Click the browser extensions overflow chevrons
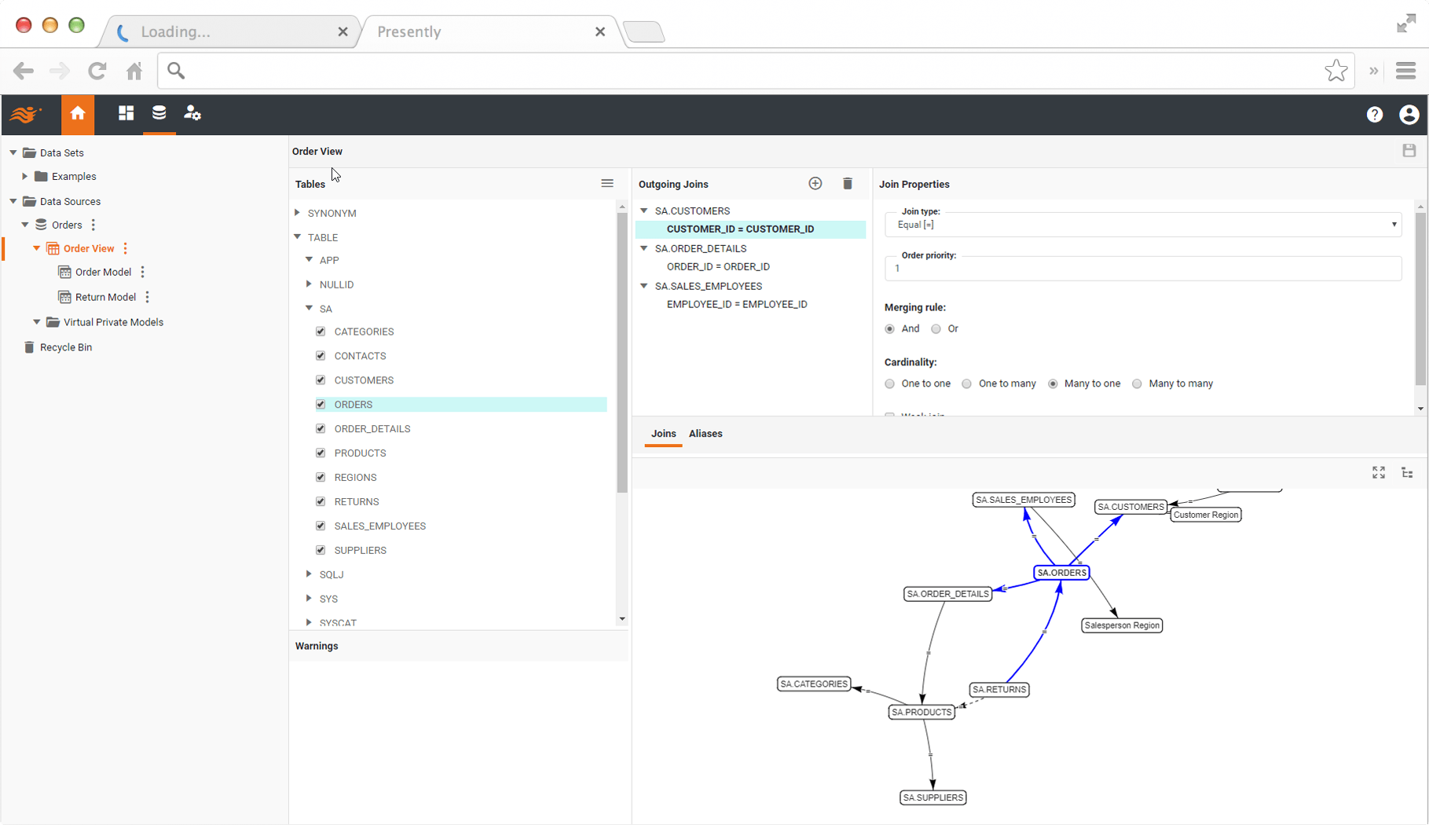 pos(1373,71)
